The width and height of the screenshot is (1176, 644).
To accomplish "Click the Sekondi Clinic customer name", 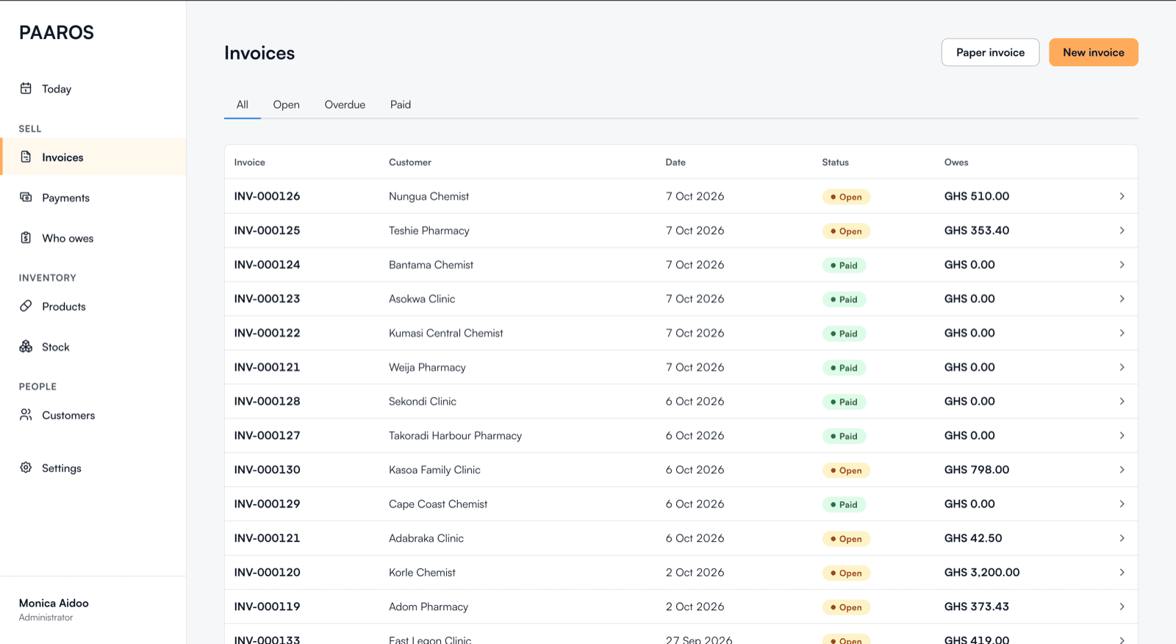I will click(423, 401).
